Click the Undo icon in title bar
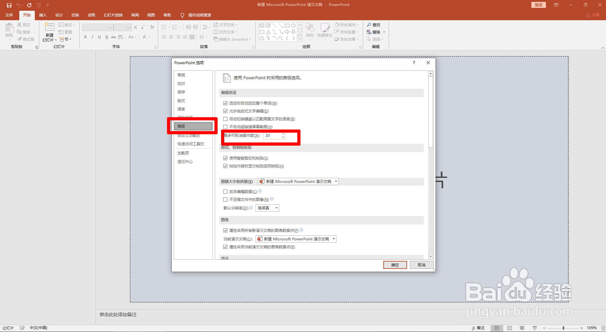 (x=18, y=5)
